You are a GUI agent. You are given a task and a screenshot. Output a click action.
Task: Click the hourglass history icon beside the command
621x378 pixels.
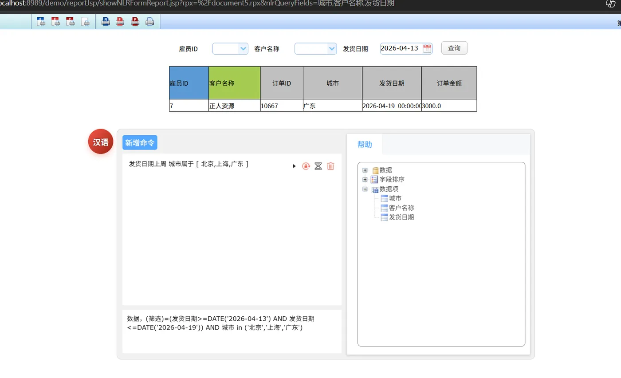(x=318, y=166)
